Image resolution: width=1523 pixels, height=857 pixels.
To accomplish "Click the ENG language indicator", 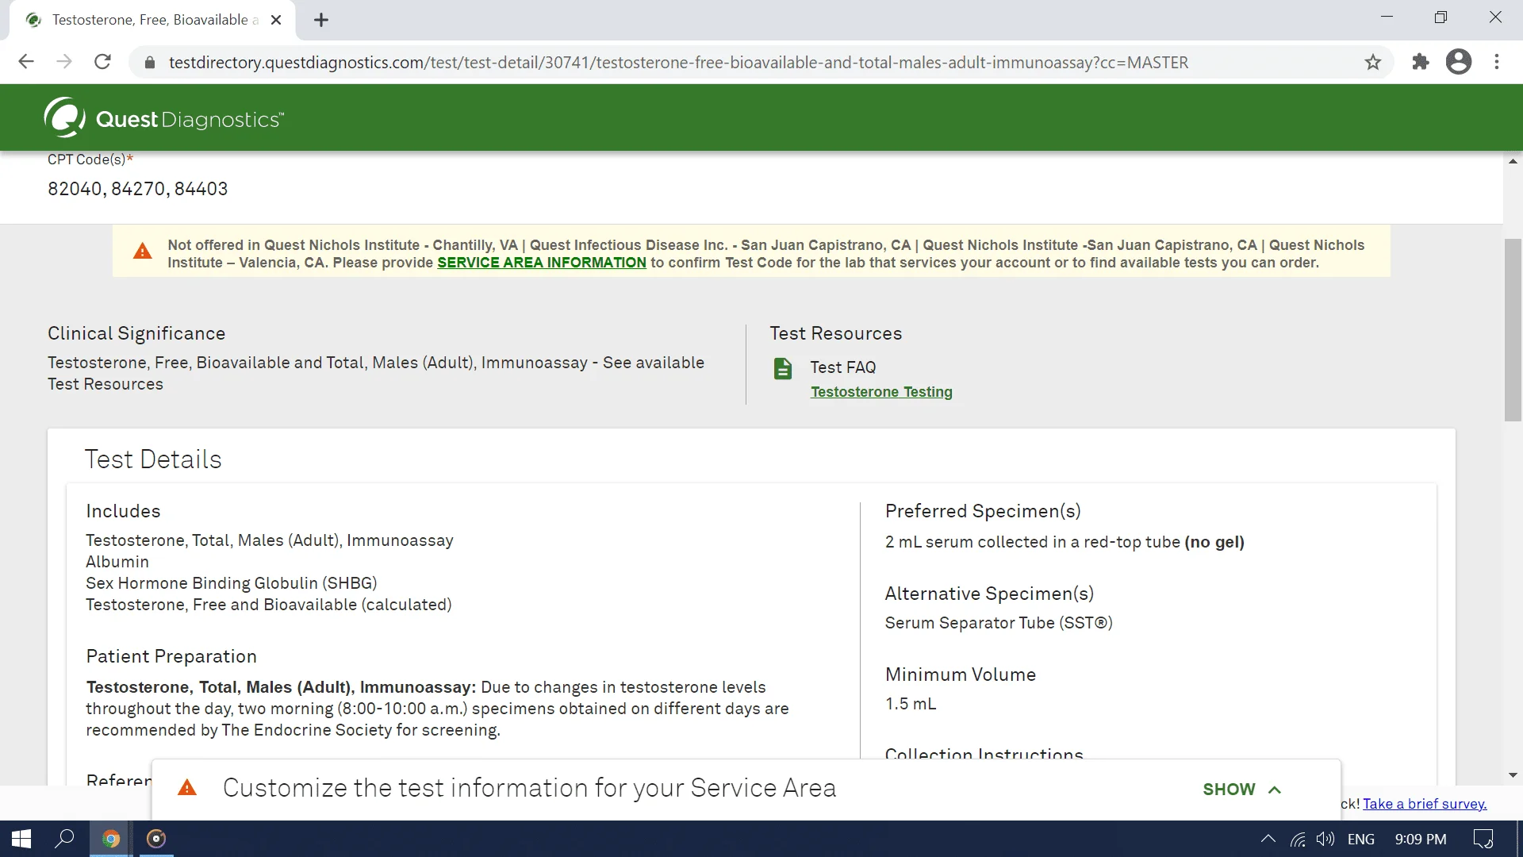I will point(1361,839).
